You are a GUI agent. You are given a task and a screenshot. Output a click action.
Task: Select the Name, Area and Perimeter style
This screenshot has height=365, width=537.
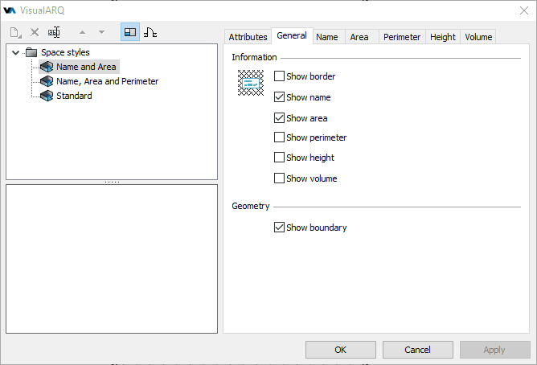(x=107, y=81)
